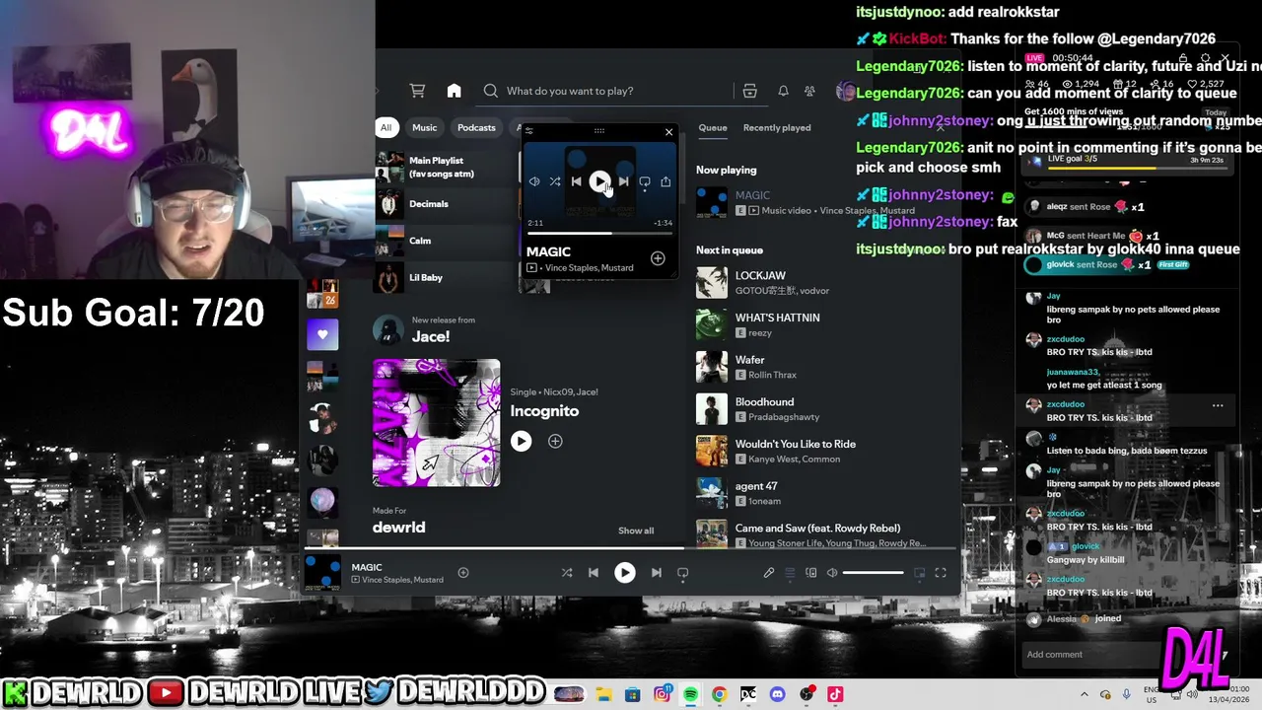Screen dimensions: 1262x710
Task: Seek on the mini player progress bar
Action: pos(599,234)
